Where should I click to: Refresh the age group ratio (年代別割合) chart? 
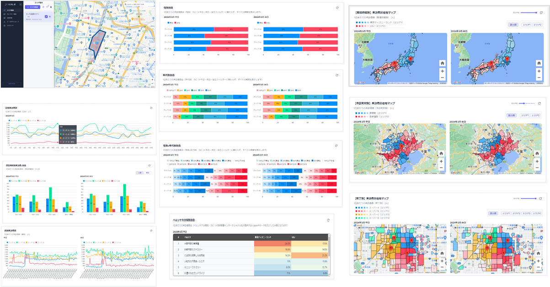337,75
